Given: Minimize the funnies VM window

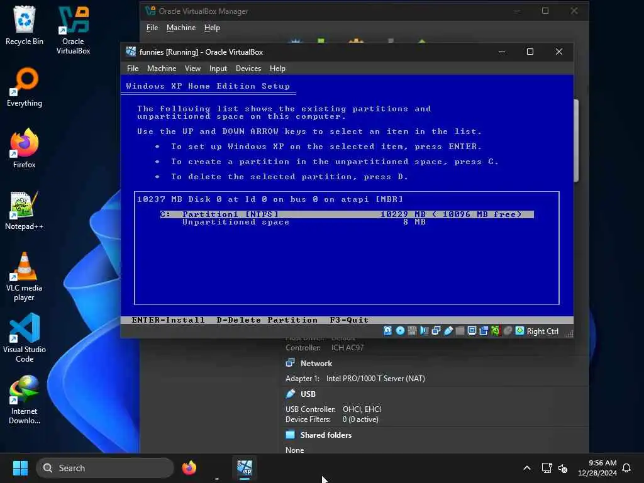Looking at the screenshot, I should pyautogui.click(x=502, y=52).
